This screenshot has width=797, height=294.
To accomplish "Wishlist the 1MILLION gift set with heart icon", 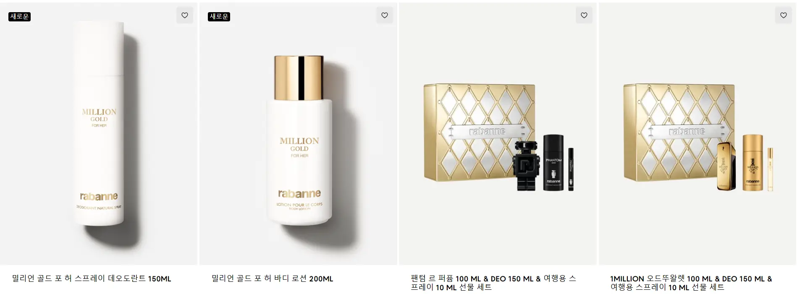I will pyautogui.click(x=784, y=16).
